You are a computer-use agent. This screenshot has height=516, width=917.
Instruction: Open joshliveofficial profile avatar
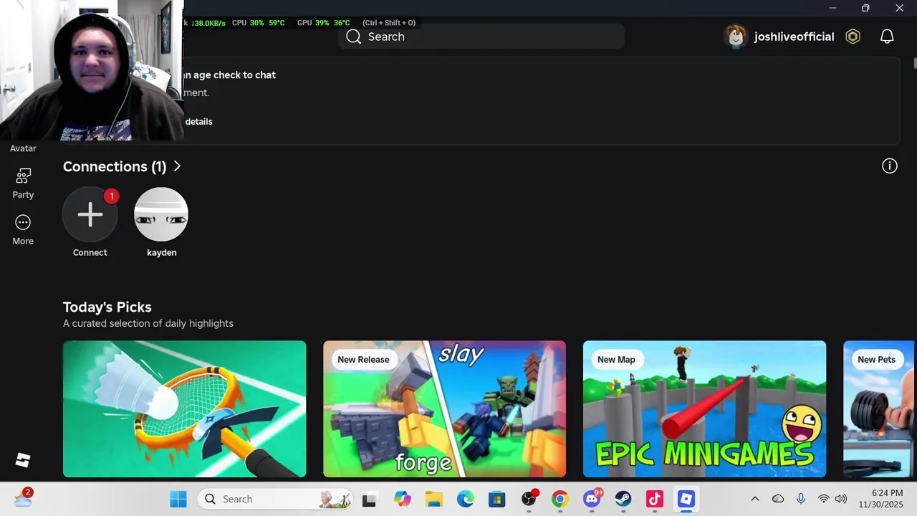(x=736, y=37)
